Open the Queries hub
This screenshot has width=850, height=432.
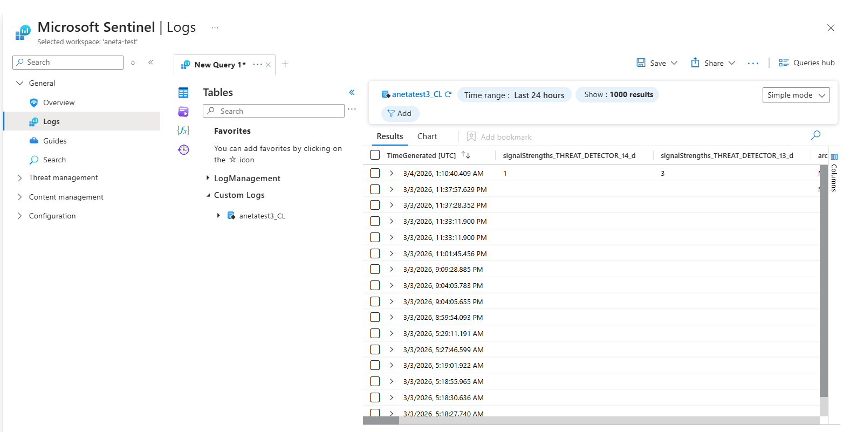806,63
